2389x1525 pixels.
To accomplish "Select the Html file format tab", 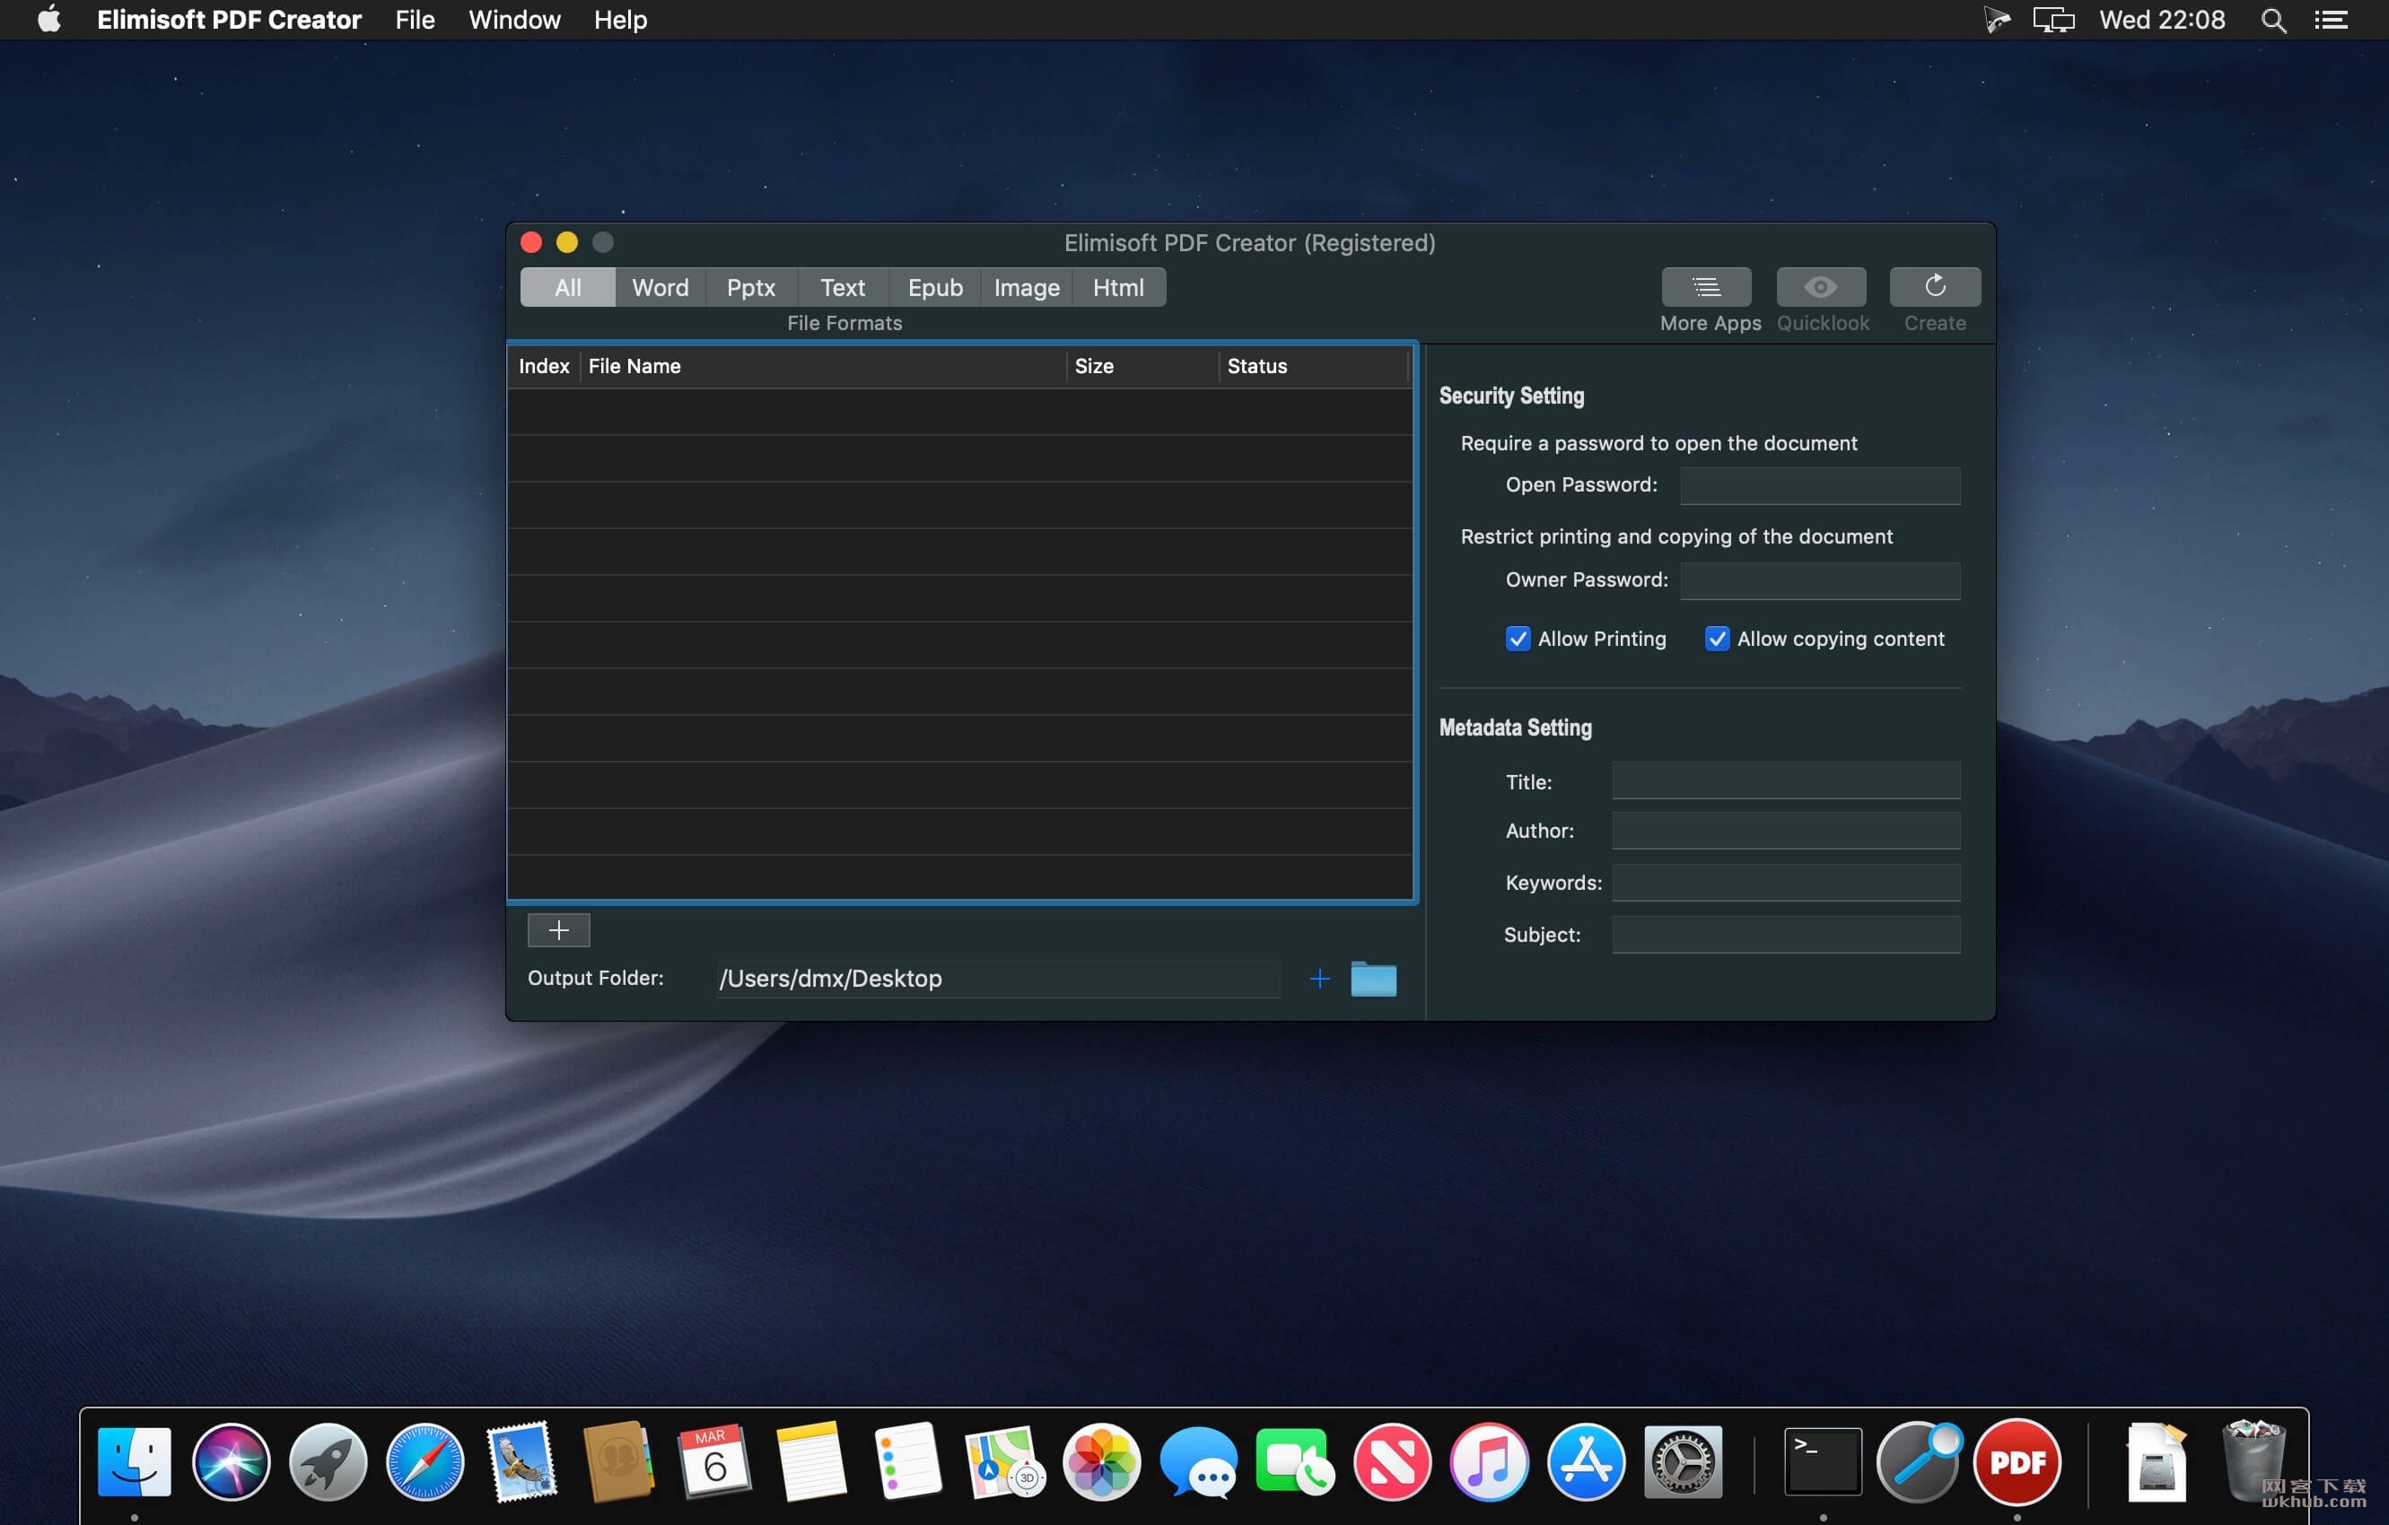I will pos(1118,288).
